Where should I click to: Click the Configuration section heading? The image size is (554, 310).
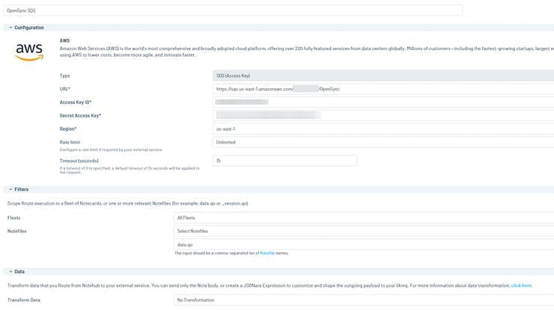(x=29, y=28)
